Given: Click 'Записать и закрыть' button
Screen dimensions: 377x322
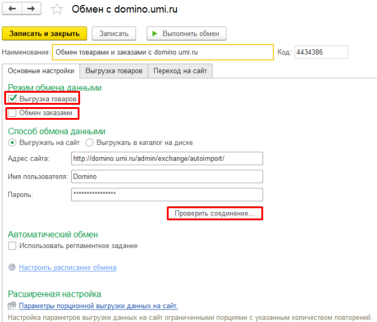Looking at the screenshot, I should point(45,33).
